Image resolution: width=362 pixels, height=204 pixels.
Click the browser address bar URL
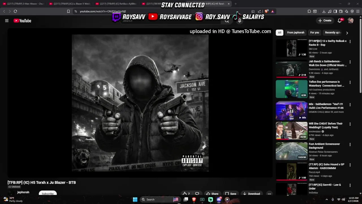pyautogui.click(x=103, y=11)
